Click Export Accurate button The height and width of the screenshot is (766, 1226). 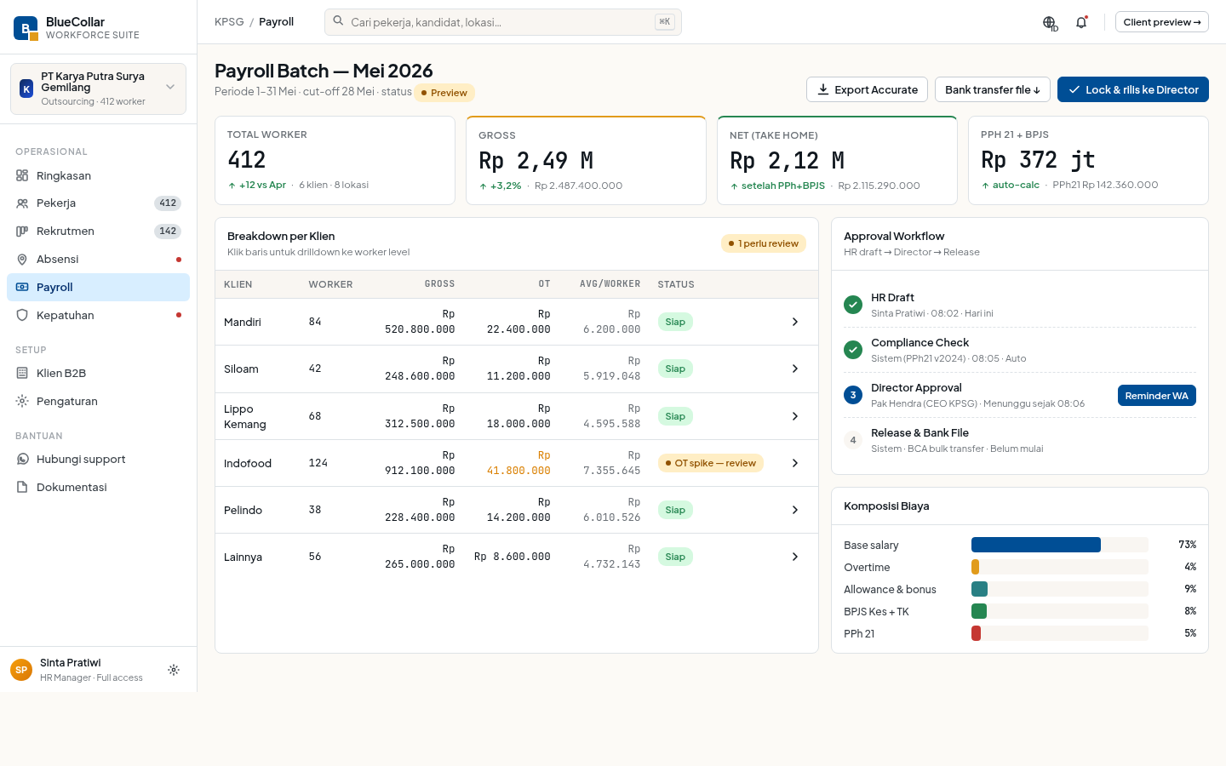click(867, 89)
